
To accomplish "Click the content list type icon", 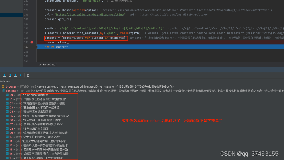I will point(3,91).
